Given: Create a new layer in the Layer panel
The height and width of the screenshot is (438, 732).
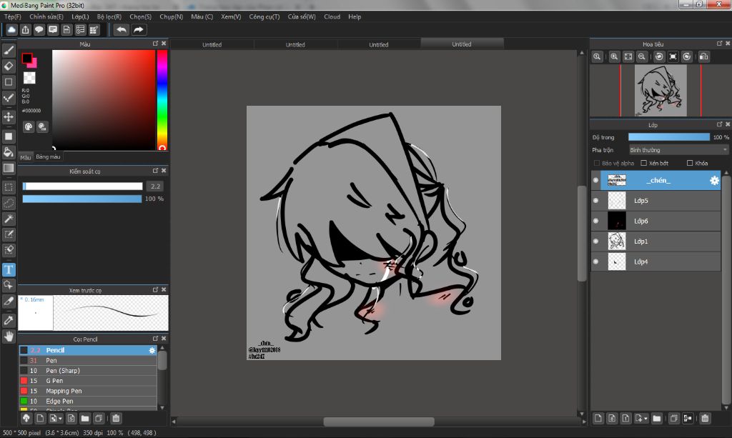Looking at the screenshot, I should pyautogui.click(x=598, y=419).
